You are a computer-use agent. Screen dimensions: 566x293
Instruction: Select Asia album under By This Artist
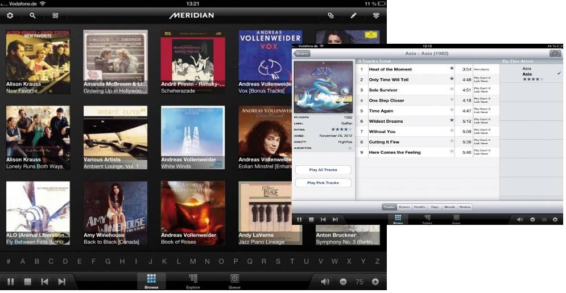click(531, 74)
